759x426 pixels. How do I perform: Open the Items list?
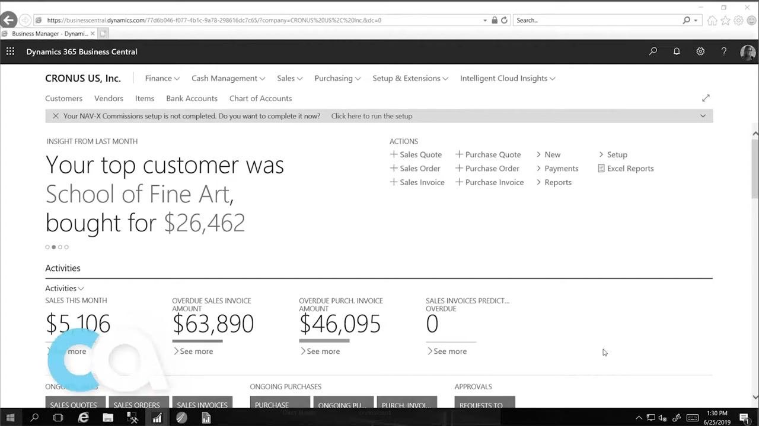coord(145,98)
